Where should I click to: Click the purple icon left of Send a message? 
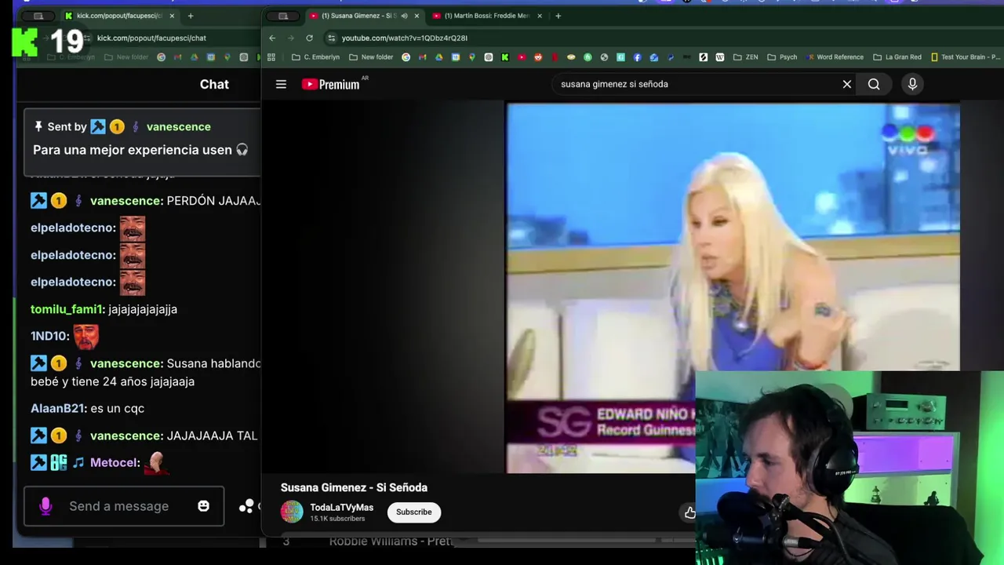(45, 506)
